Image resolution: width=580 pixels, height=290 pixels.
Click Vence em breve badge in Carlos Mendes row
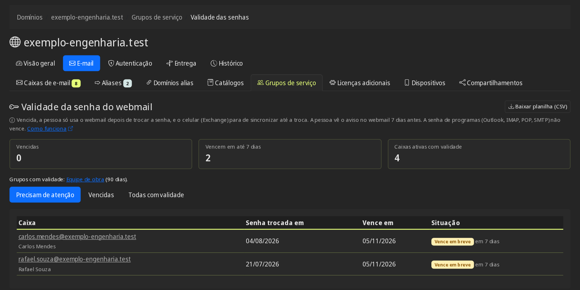(452, 242)
